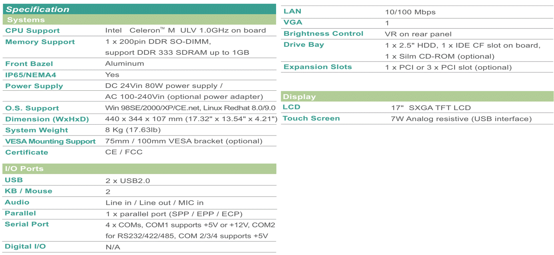
Task: Click the Serial Port label
Action: click(27, 224)
